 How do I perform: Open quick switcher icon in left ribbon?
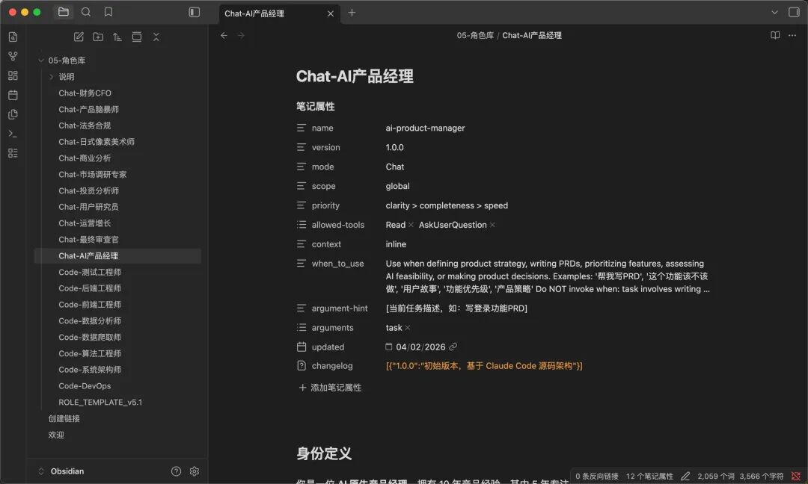13,37
